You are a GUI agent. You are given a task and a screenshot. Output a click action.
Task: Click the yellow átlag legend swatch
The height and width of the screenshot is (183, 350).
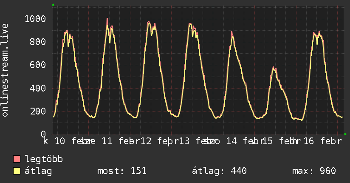17,171
